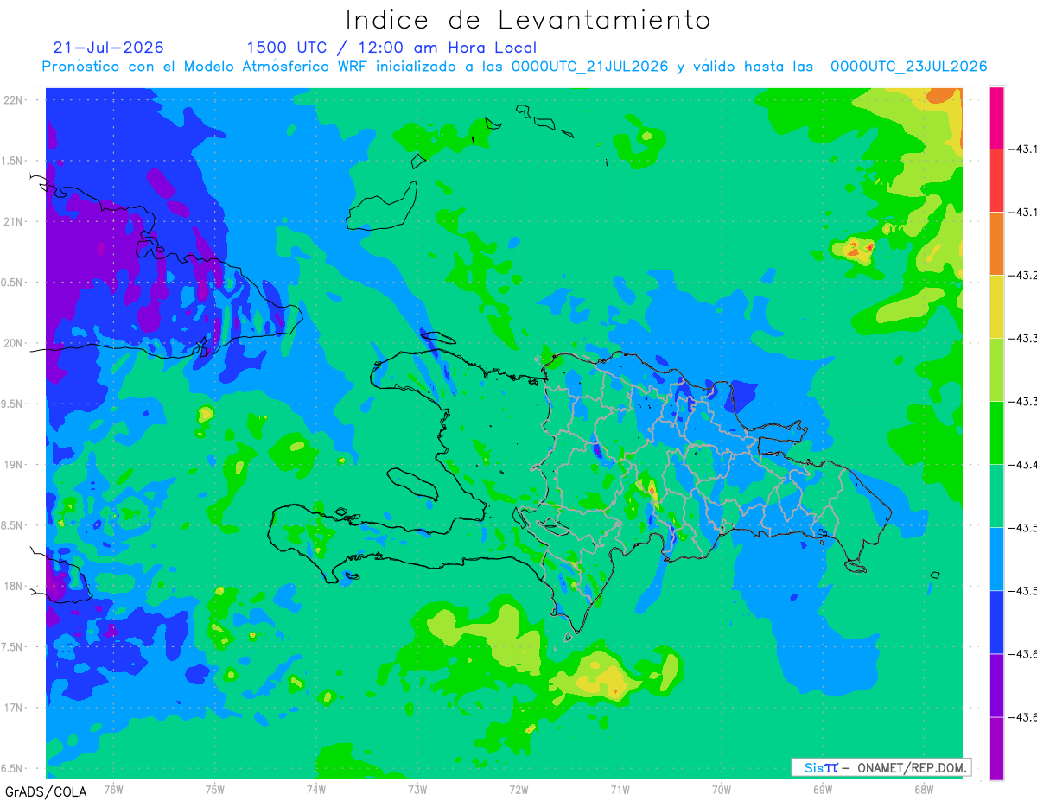1037x801 pixels.
Task: Click the '-43.4' legend value
Action: [x=1022, y=465]
